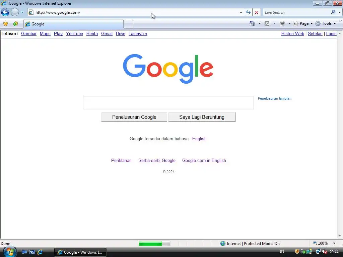This screenshot has width=343, height=257.
Task: Click the 20:44 taskbar clock
Action: click(x=334, y=252)
